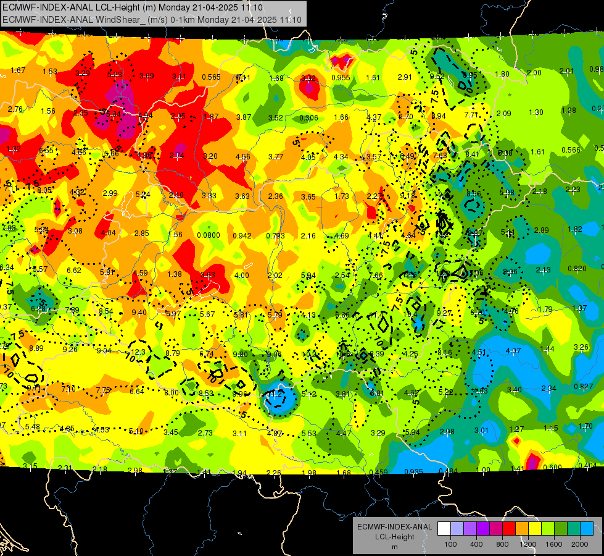Click the map value '9.96'
604x556 pixels.
click(x=239, y=394)
